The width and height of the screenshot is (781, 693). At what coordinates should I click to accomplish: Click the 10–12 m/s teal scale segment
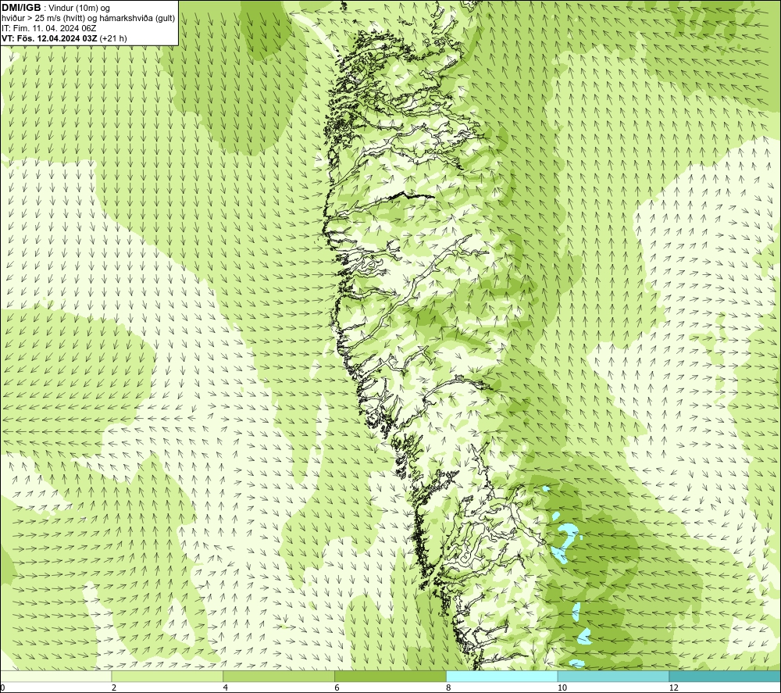[614, 676]
